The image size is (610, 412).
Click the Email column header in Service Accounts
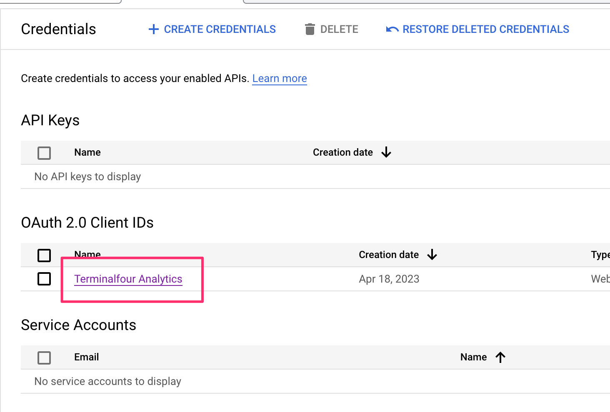(x=86, y=357)
